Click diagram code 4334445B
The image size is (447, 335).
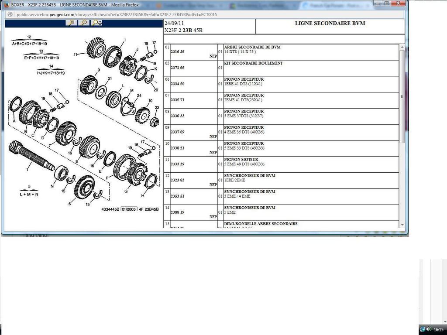(x=110, y=209)
